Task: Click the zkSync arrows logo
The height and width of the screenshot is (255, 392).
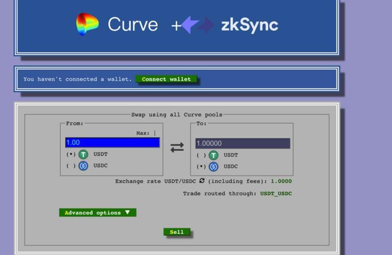Action: 198,25
